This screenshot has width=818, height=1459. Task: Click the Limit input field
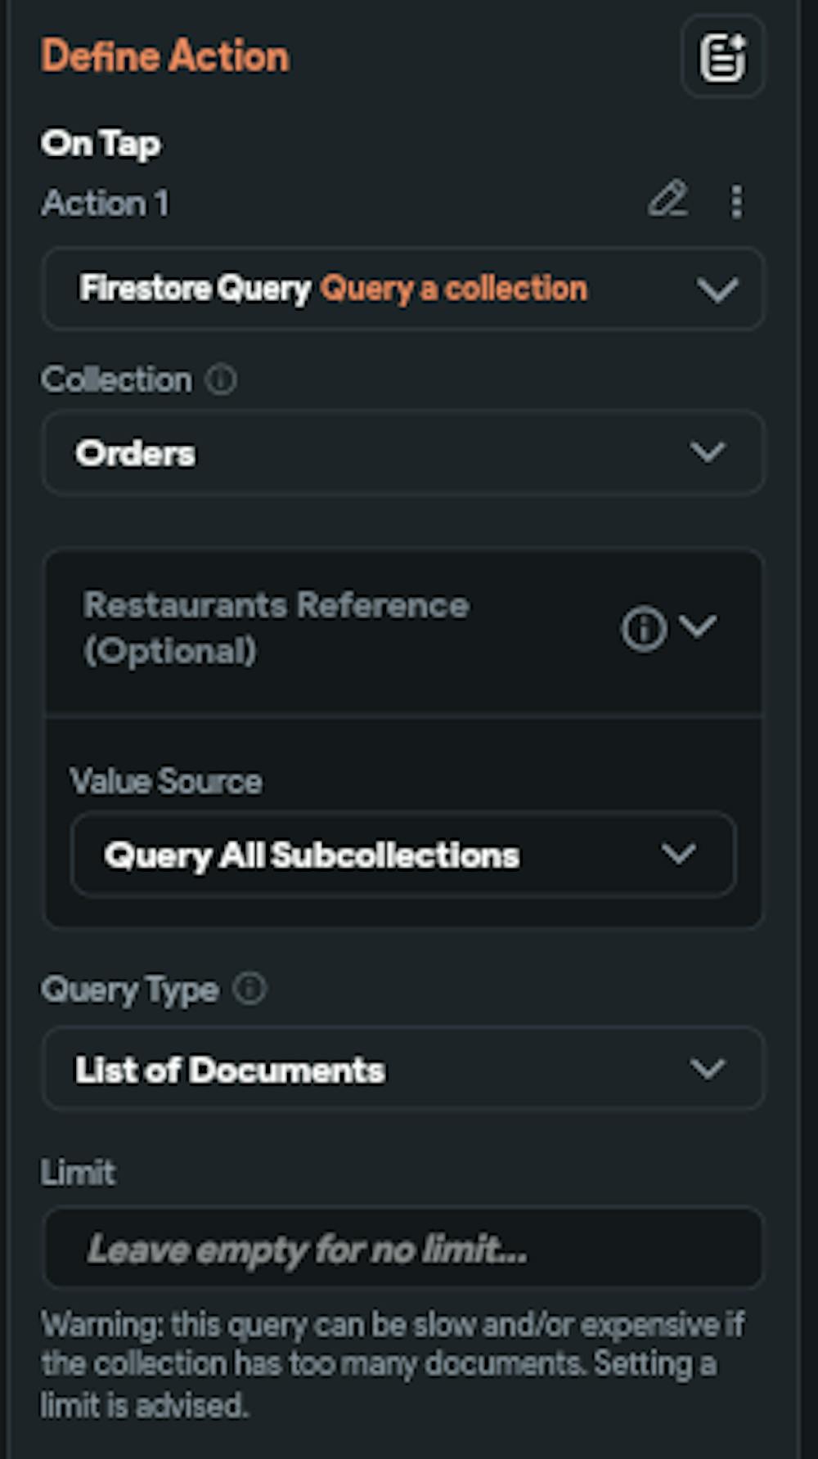pyautogui.click(x=402, y=1249)
